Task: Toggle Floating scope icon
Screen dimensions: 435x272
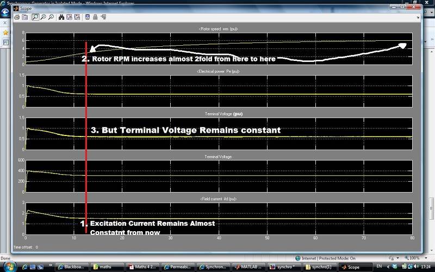Action: pos(88,17)
